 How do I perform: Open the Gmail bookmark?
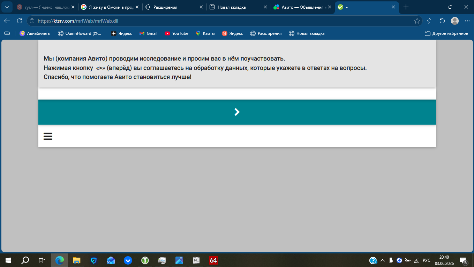[x=149, y=33]
